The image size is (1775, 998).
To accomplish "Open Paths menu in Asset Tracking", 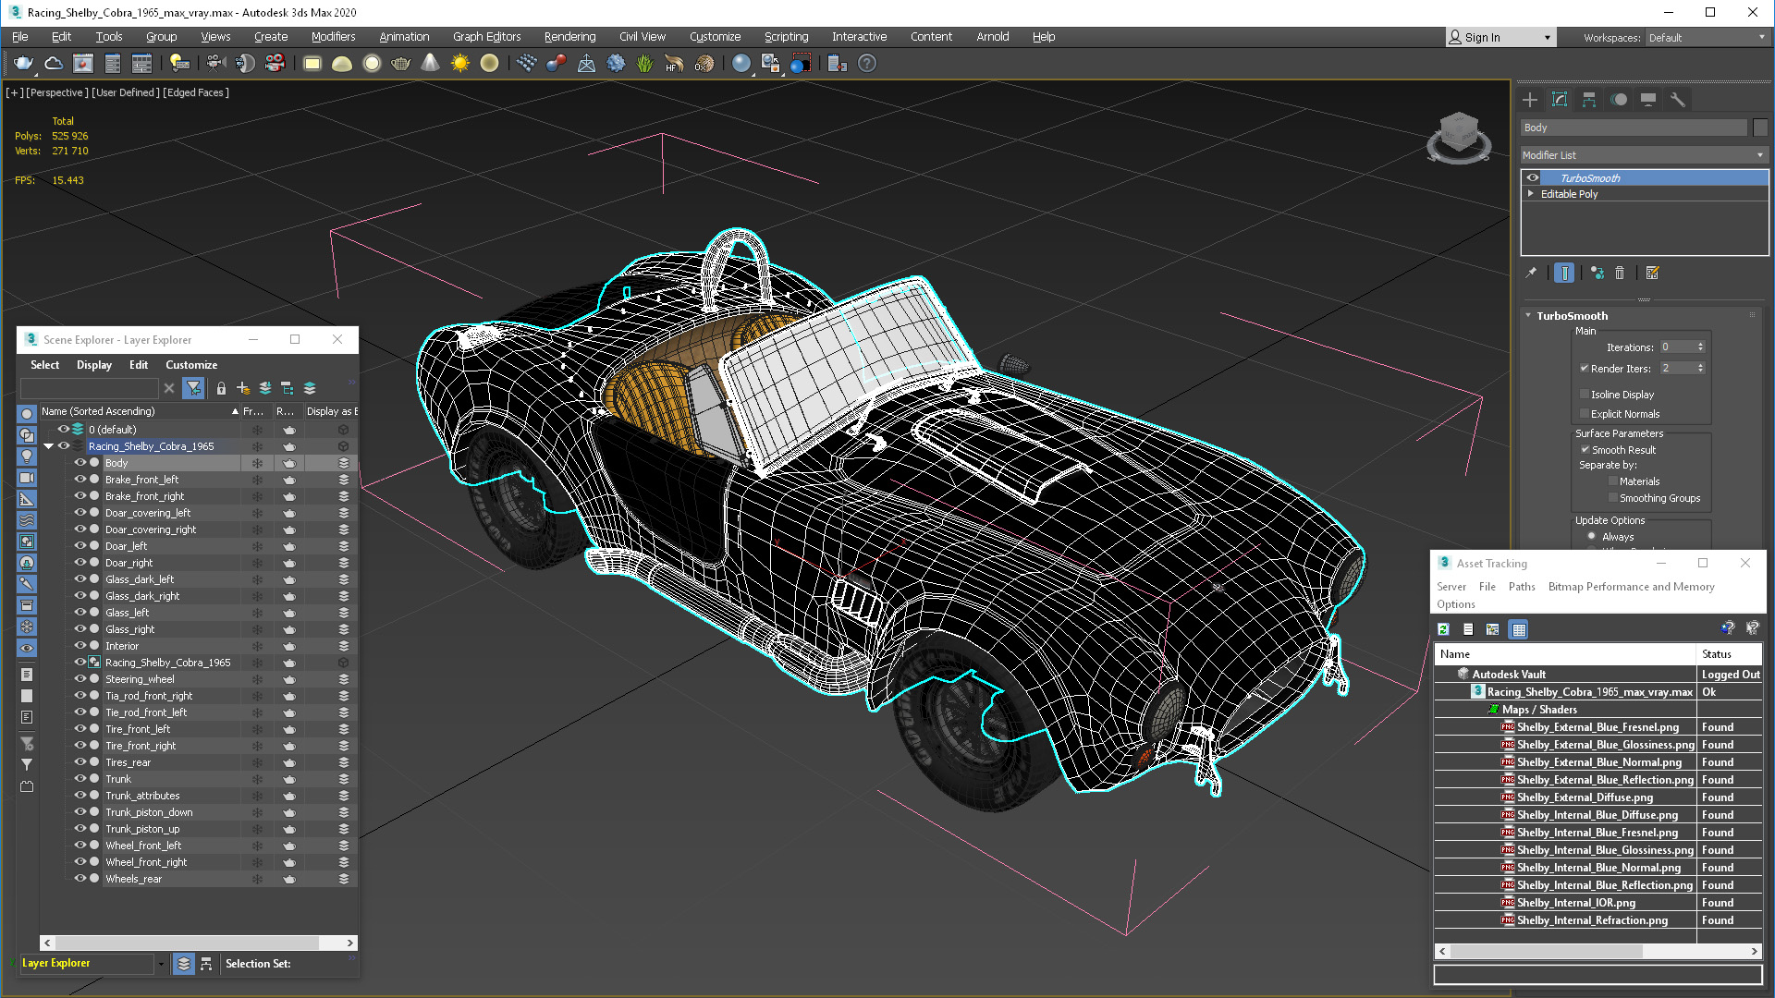I will (1522, 587).
